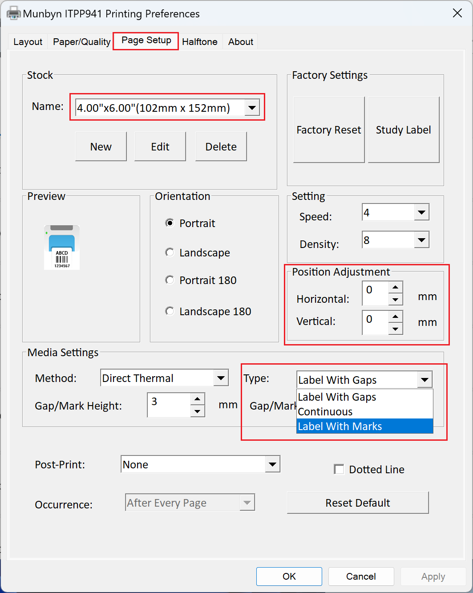Screen dimensions: 473x593
Task: Increase Gap/Mark Height value
Action: [198, 399]
